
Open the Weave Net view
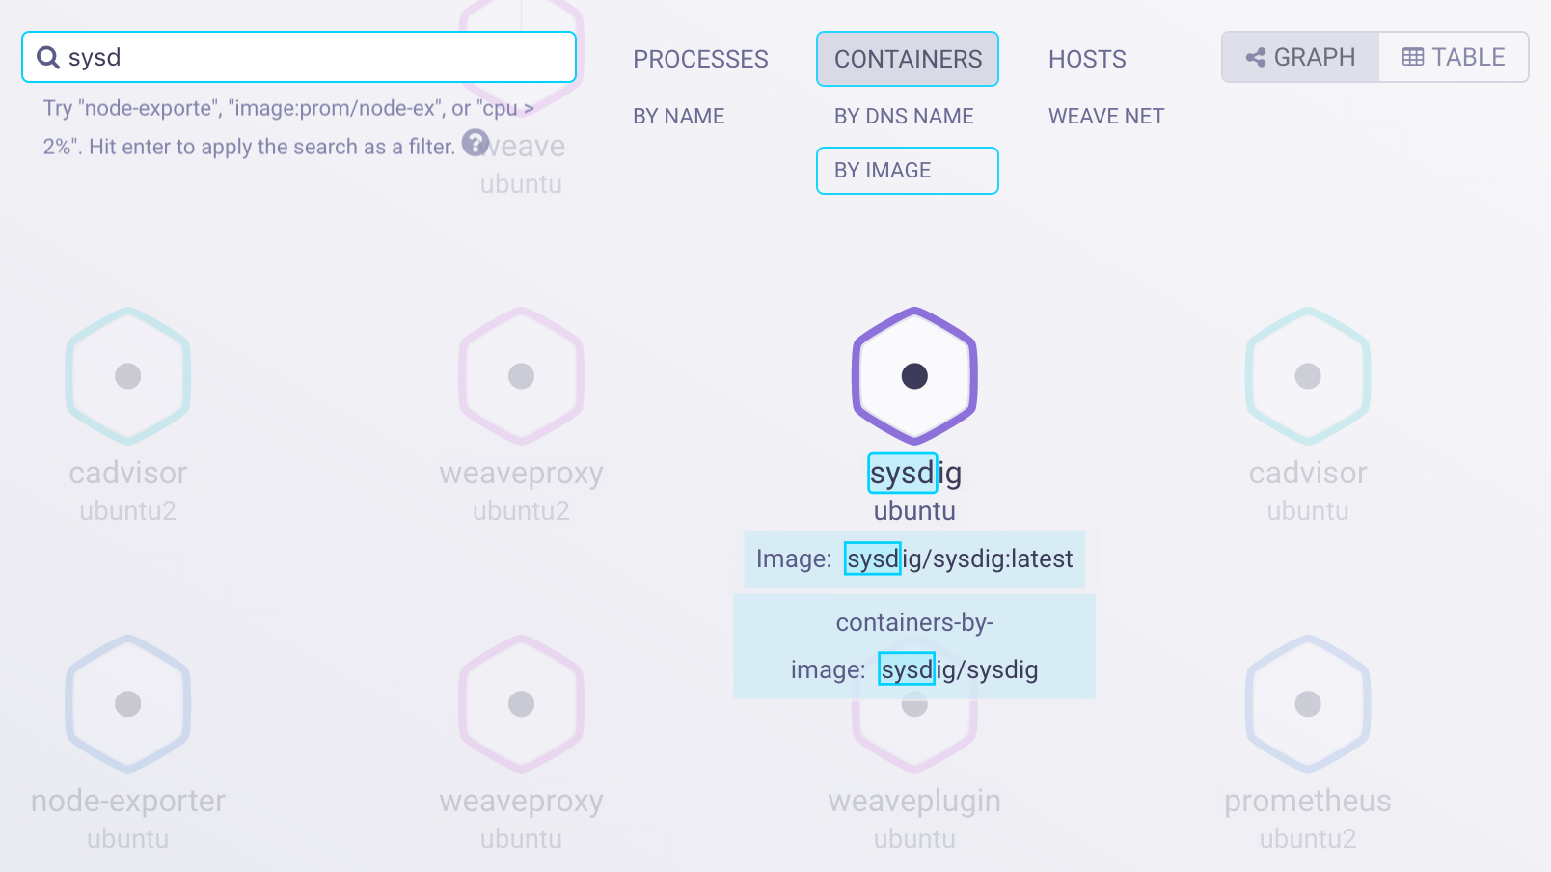pos(1106,117)
